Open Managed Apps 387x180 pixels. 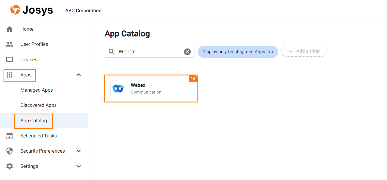point(37,90)
